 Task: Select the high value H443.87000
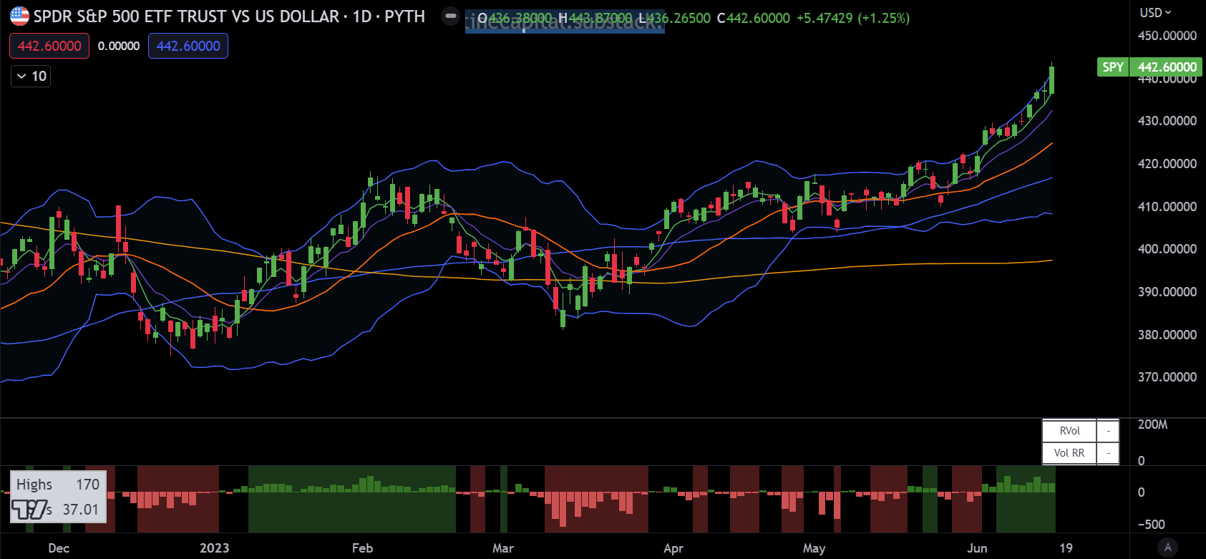click(x=595, y=18)
